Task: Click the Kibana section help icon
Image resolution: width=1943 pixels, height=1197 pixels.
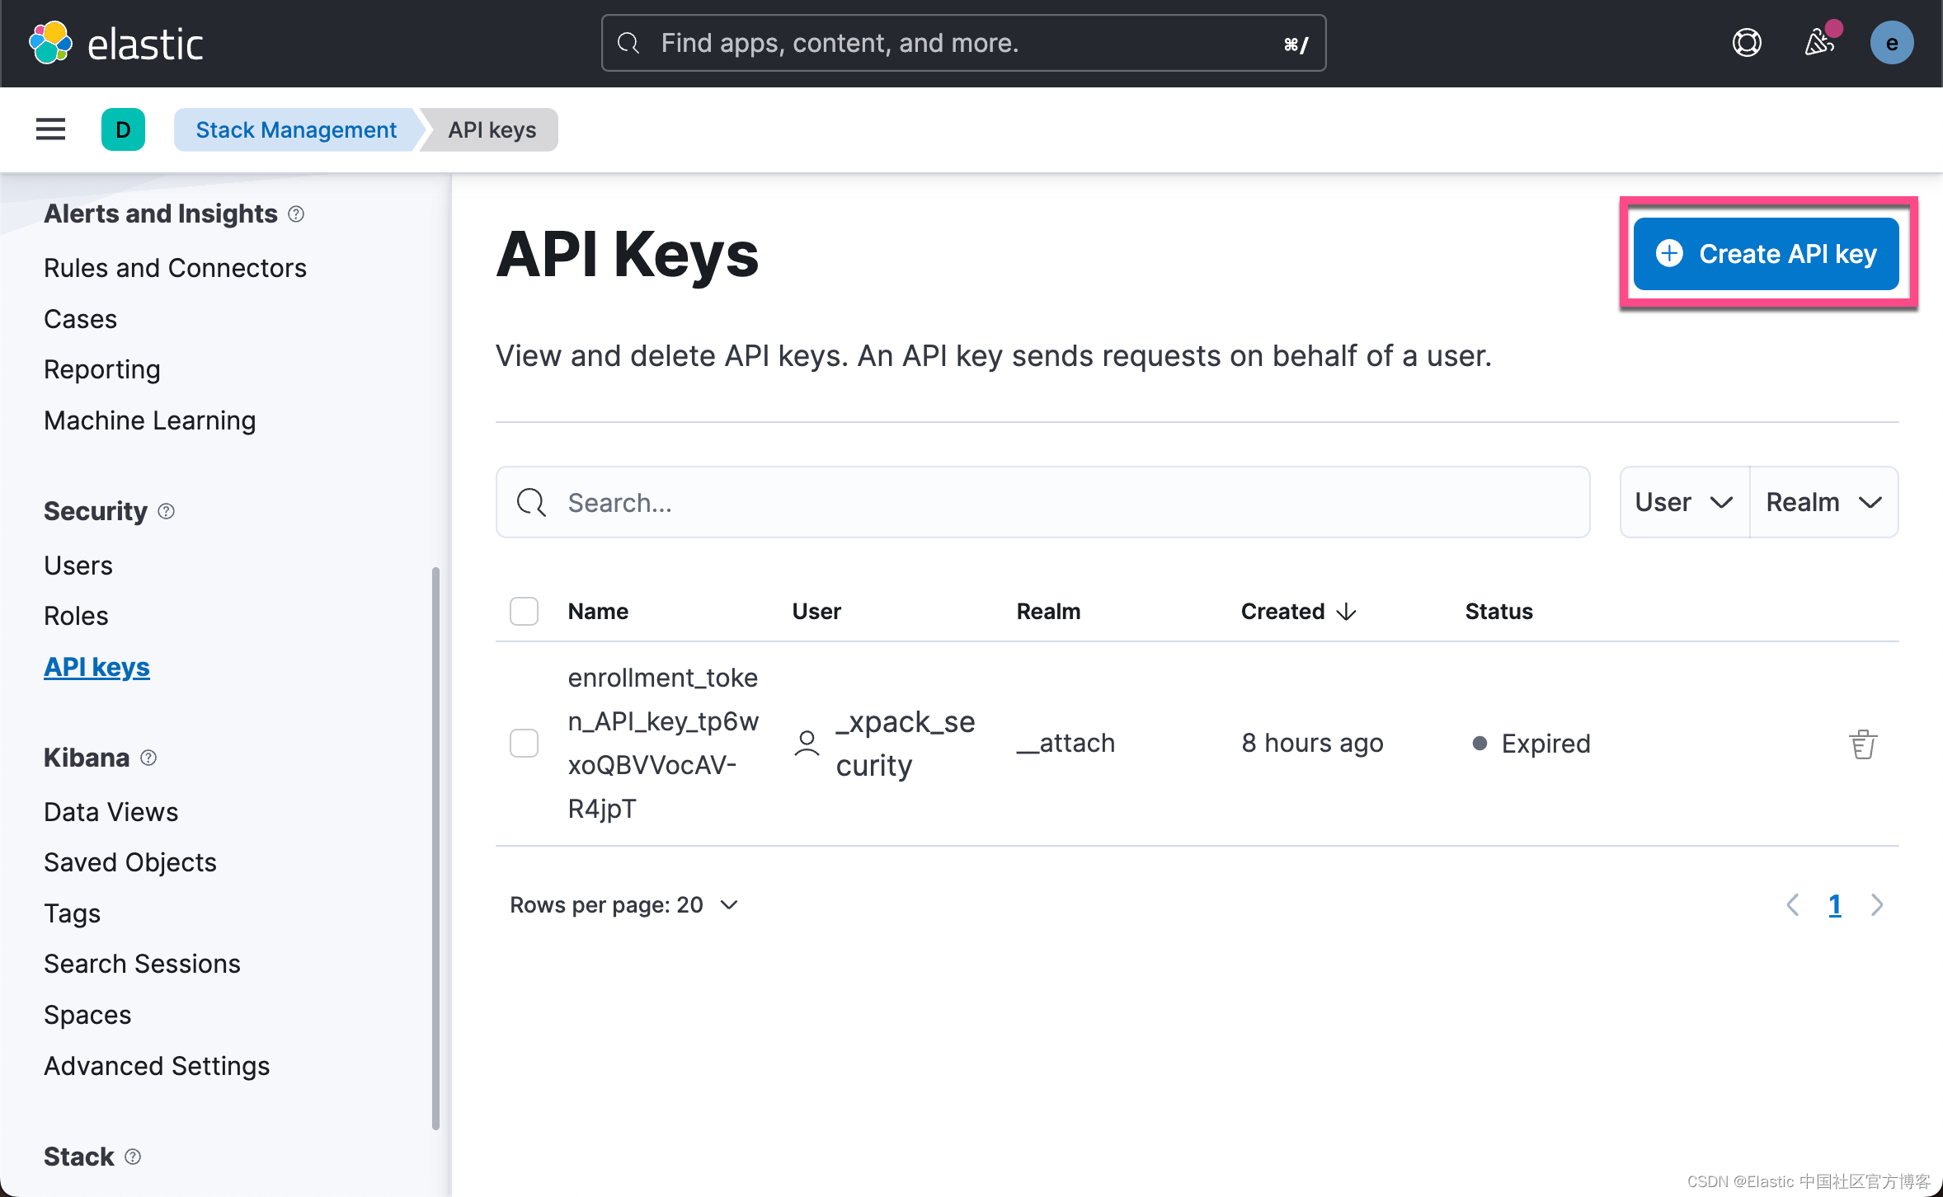Action: 148,758
